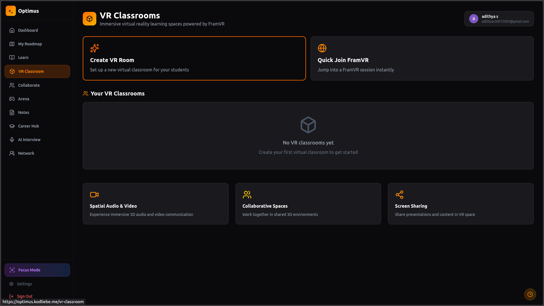Click the share icon in Screen Sharing card
The width and height of the screenshot is (544, 306).
click(399, 195)
